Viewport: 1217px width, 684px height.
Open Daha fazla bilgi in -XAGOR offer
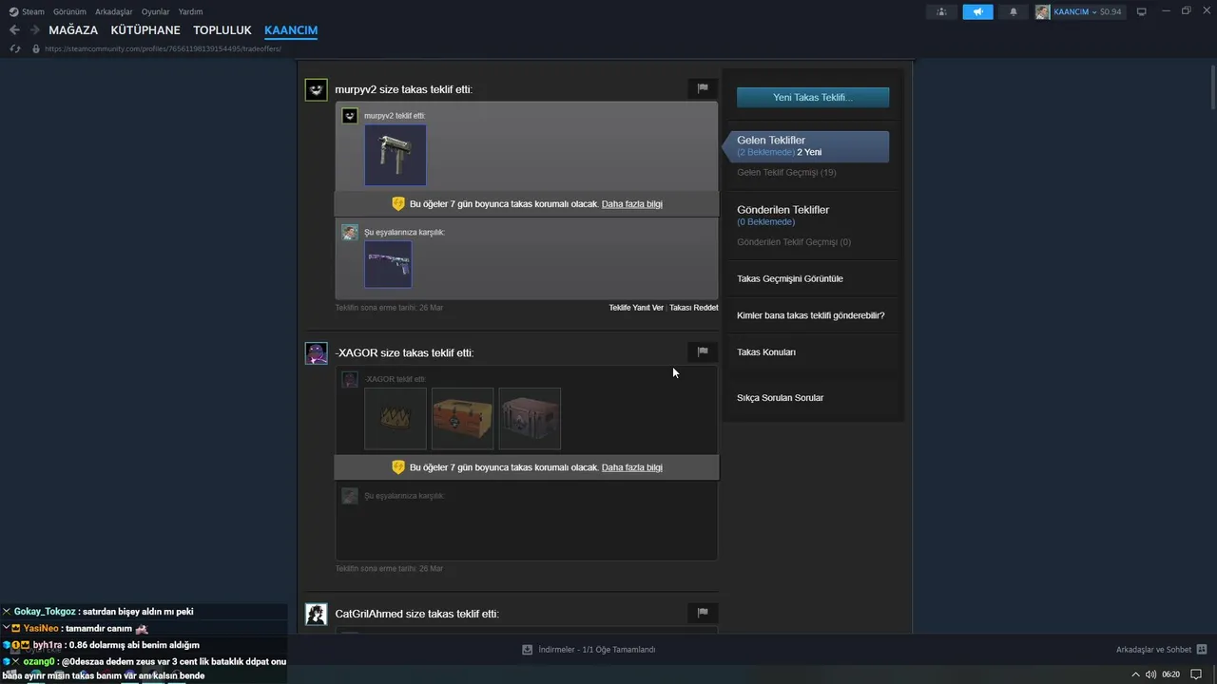coord(632,467)
